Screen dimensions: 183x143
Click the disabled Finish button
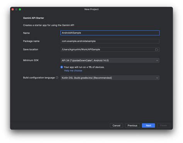coord(164,126)
